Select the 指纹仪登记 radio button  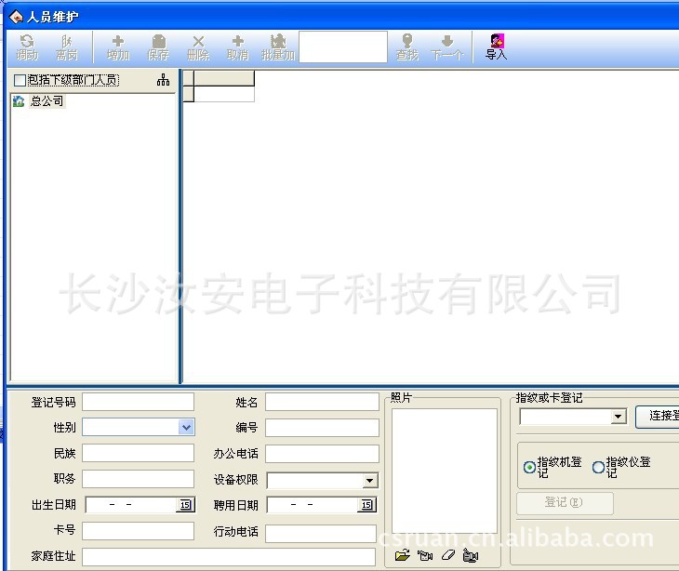[598, 468]
